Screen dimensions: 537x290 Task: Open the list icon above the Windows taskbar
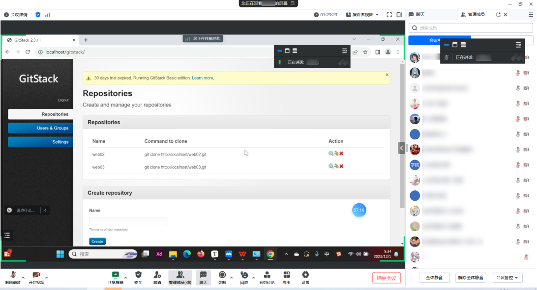click(x=7, y=235)
